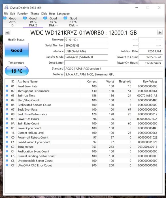Click status dot for Start/Stop Count
The height and width of the screenshot is (198, 166).
(x=7, y=100)
